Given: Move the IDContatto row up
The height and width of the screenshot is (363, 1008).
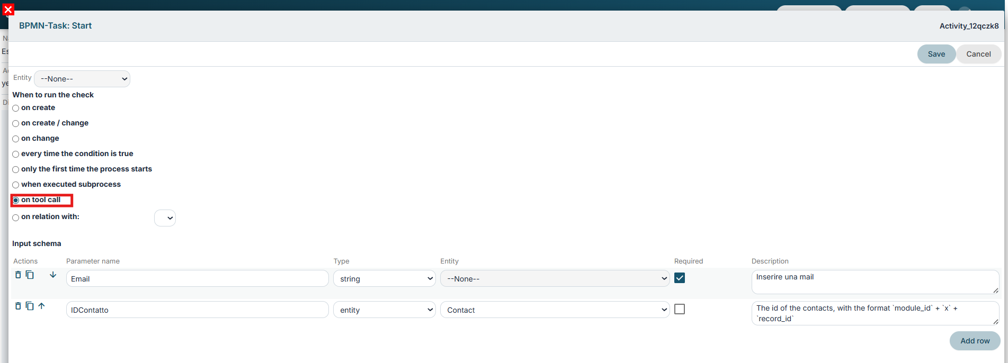Looking at the screenshot, I should [x=41, y=306].
